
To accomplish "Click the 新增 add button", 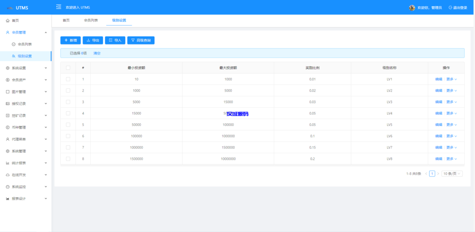I will tap(71, 40).
